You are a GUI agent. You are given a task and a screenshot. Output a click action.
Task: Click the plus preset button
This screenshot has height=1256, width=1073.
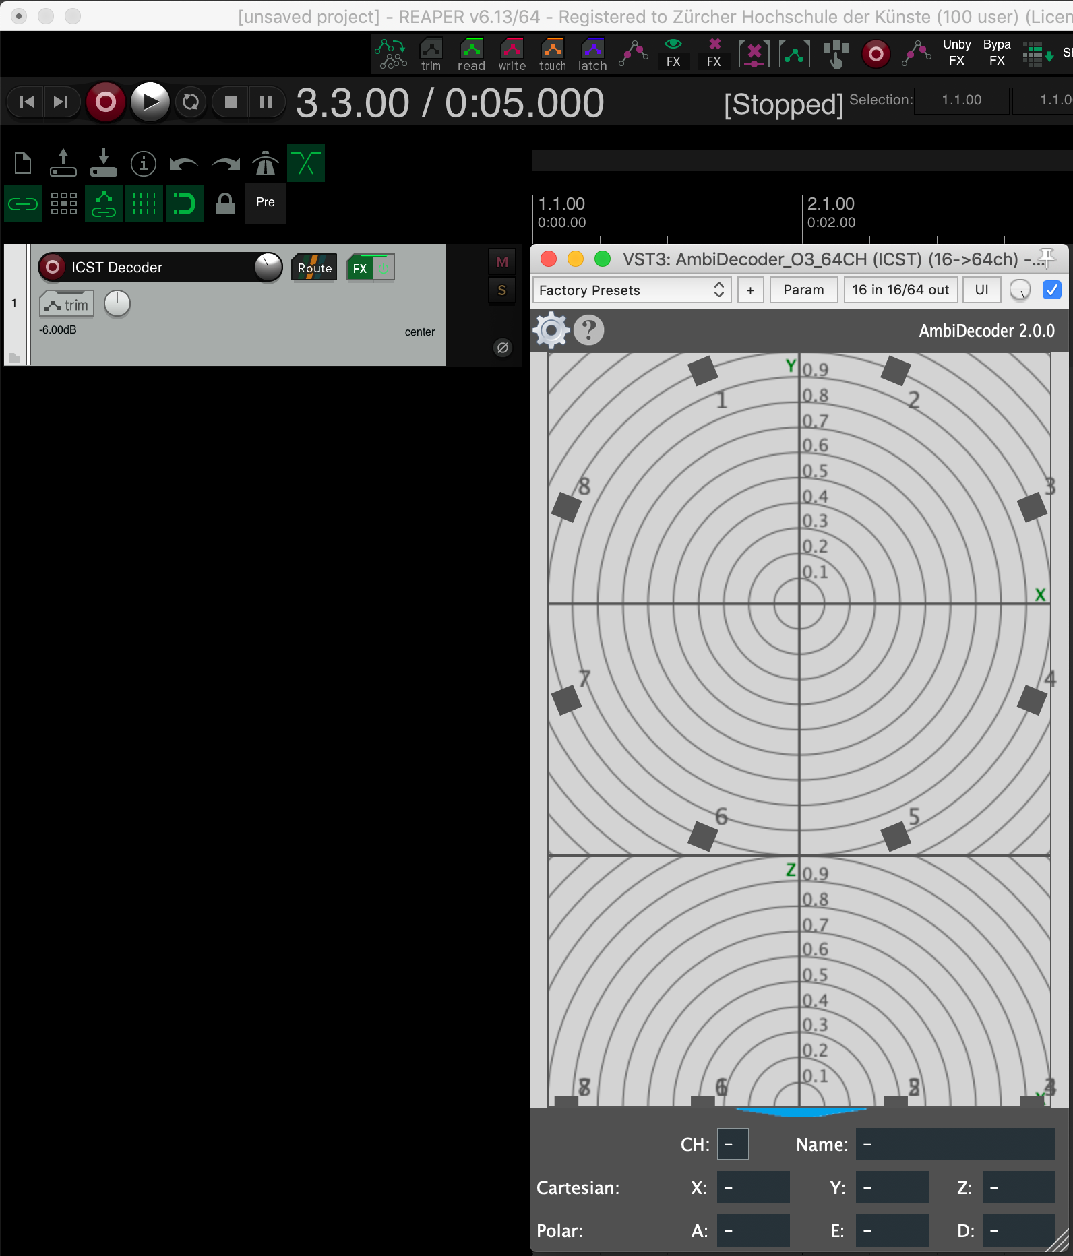coord(750,290)
